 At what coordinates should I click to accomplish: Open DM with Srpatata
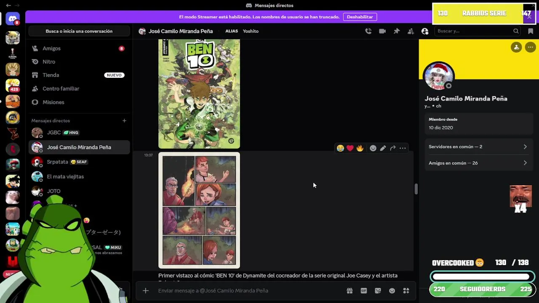coord(79,162)
